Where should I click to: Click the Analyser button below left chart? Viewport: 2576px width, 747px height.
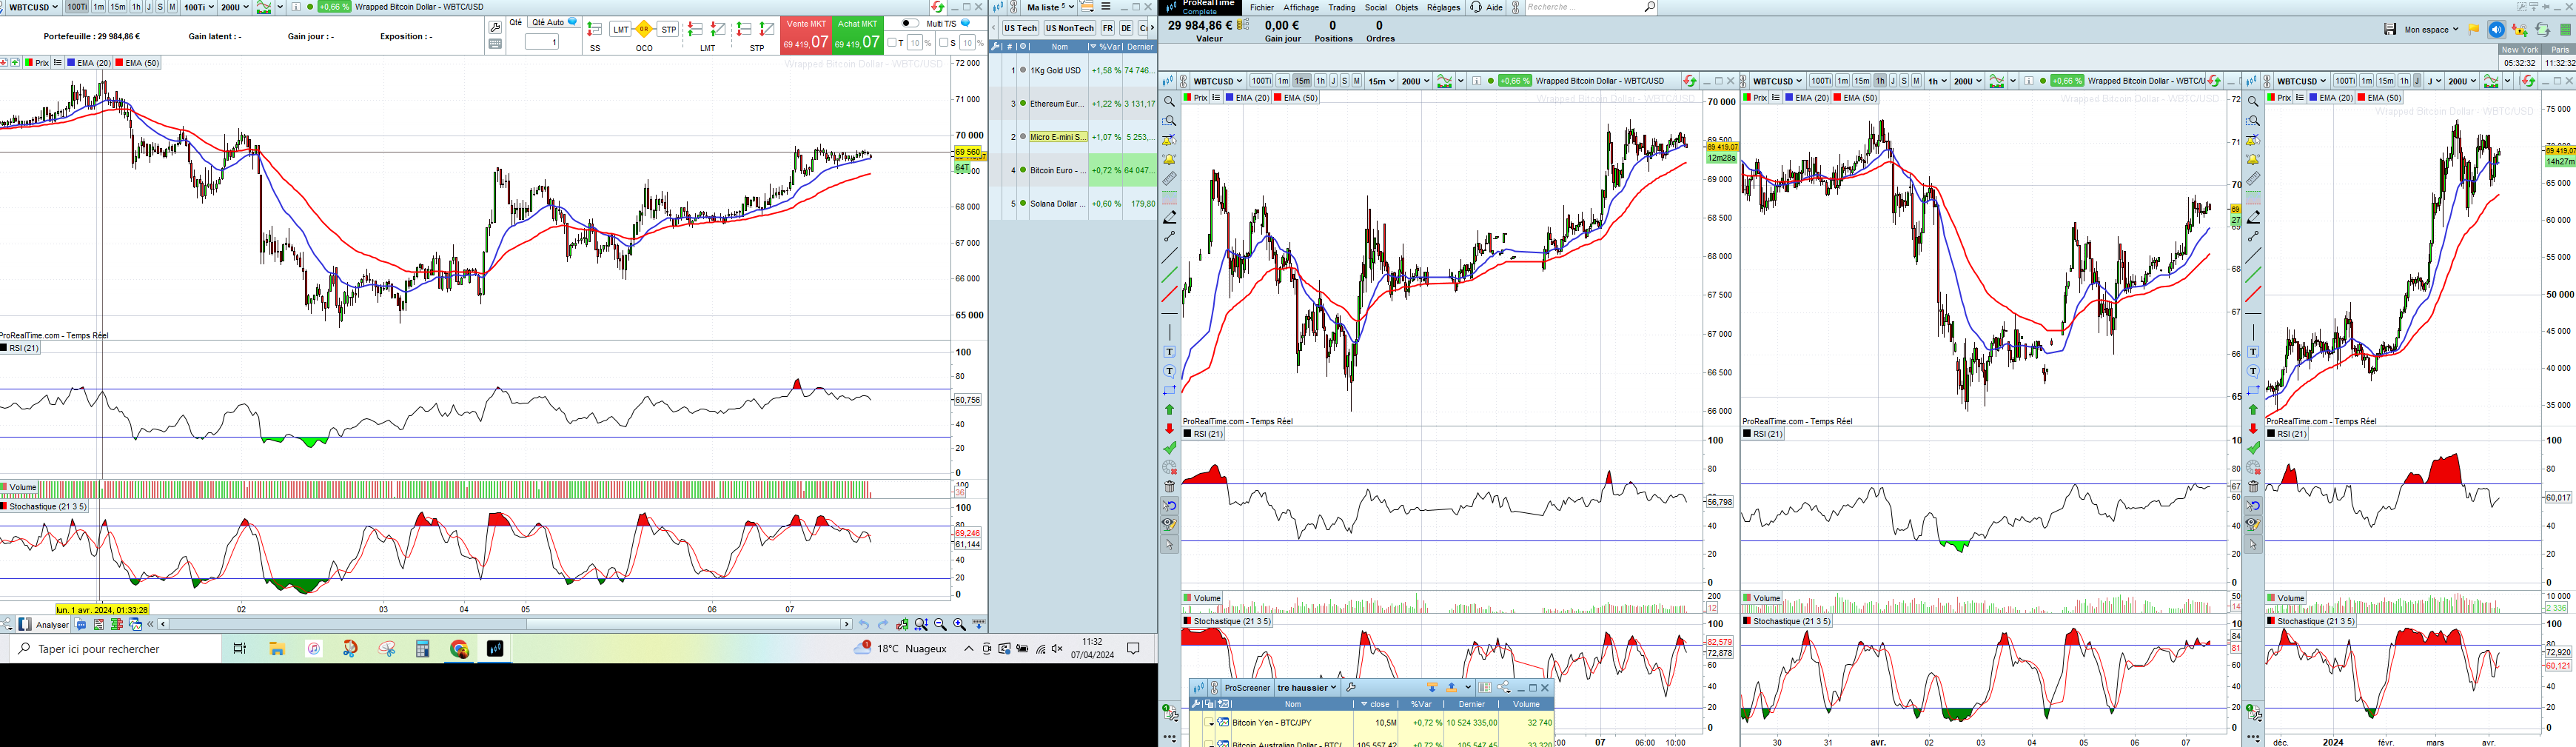[x=44, y=625]
